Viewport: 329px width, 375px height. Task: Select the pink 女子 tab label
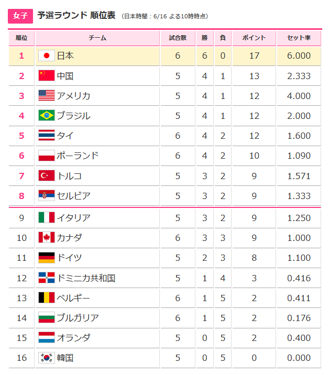[20, 16]
